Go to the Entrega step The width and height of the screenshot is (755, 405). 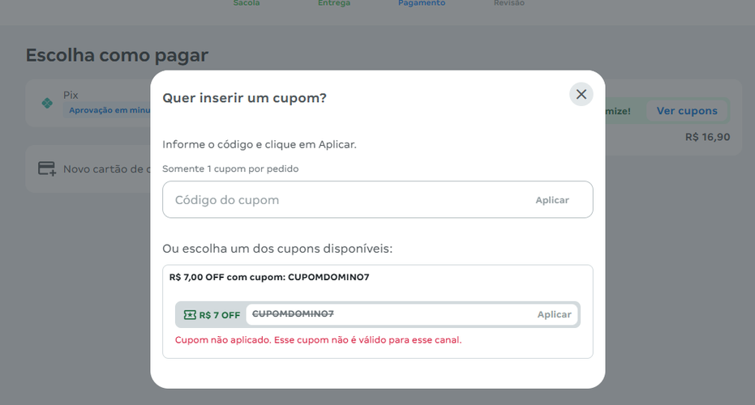(333, 3)
